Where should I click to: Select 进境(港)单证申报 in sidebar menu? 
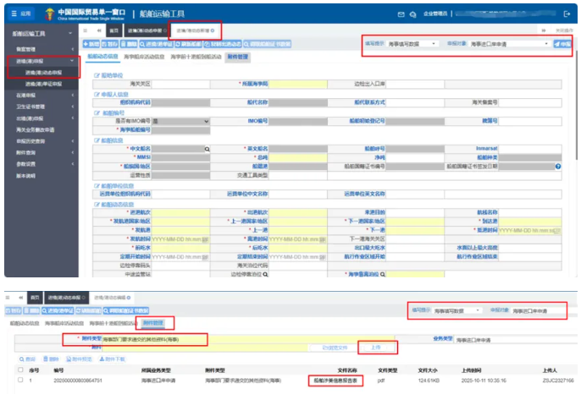tap(44, 84)
